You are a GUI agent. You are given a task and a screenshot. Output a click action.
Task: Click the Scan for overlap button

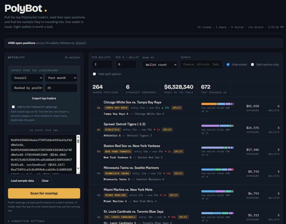[x=44, y=193]
